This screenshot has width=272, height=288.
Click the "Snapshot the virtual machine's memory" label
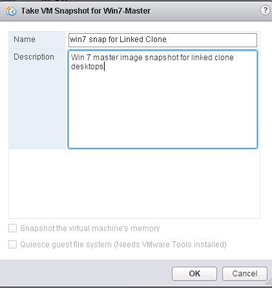90,228
